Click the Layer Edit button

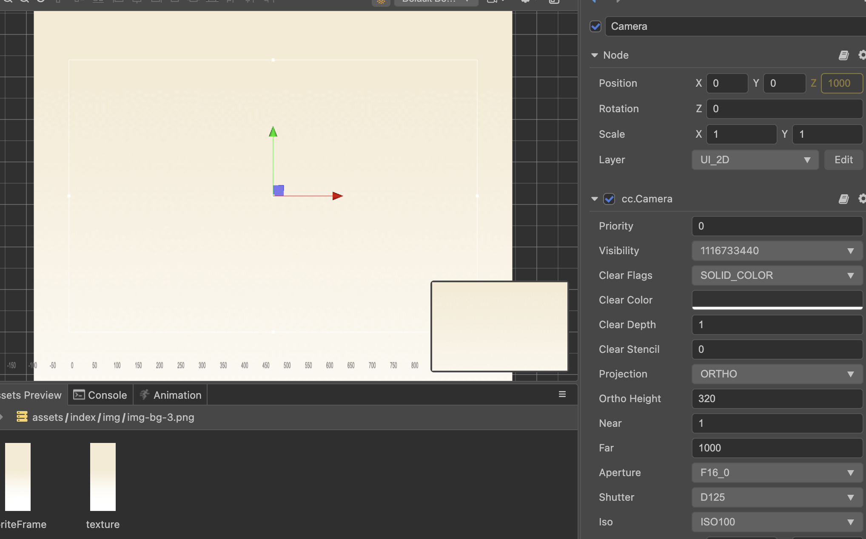pyautogui.click(x=843, y=160)
